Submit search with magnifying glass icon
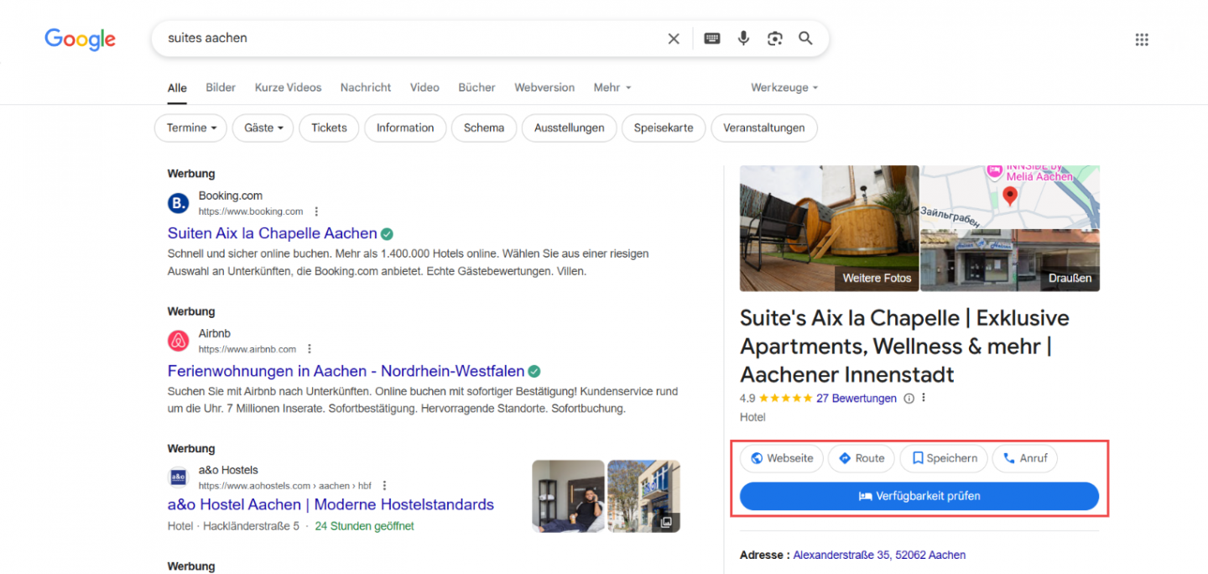This screenshot has width=1208, height=574. click(805, 39)
